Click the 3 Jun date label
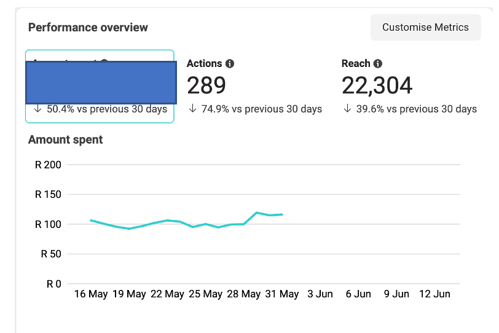The image size is (499, 333). (320, 294)
